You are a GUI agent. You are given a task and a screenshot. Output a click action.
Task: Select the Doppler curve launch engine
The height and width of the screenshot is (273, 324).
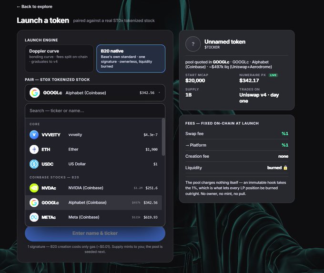coord(59,59)
